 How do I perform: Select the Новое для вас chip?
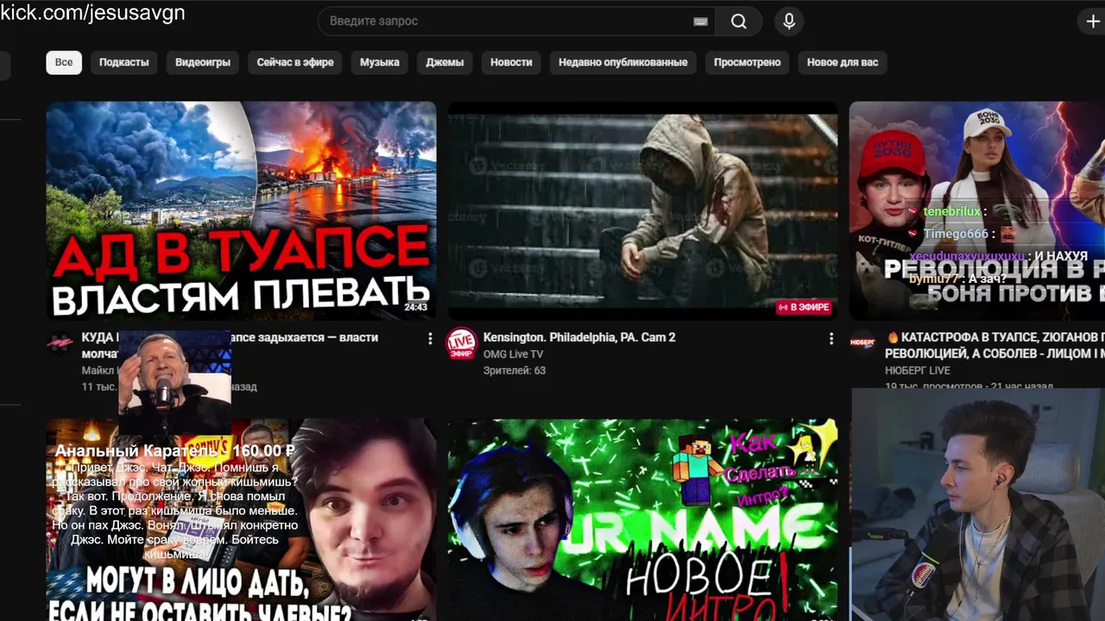(x=843, y=62)
